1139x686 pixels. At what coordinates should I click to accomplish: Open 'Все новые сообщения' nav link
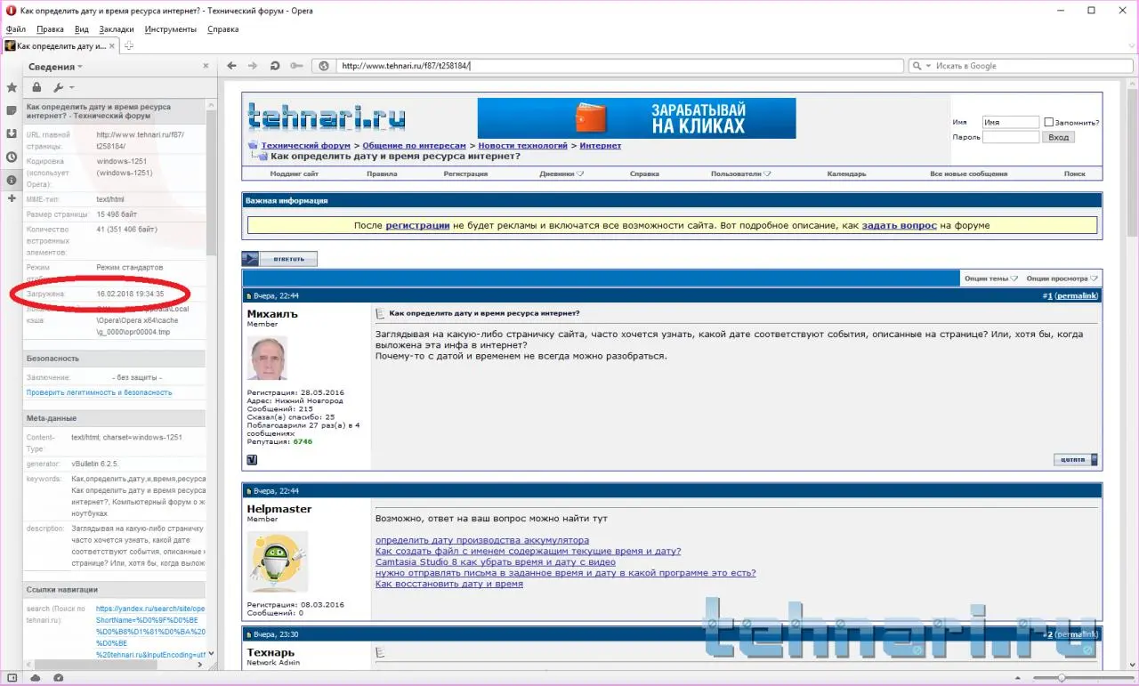pos(968,174)
